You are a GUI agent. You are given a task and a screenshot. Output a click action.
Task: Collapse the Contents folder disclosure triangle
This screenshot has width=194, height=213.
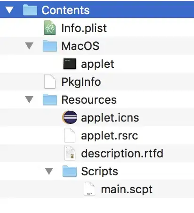point(9,10)
